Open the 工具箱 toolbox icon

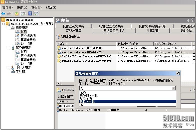point(13,72)
